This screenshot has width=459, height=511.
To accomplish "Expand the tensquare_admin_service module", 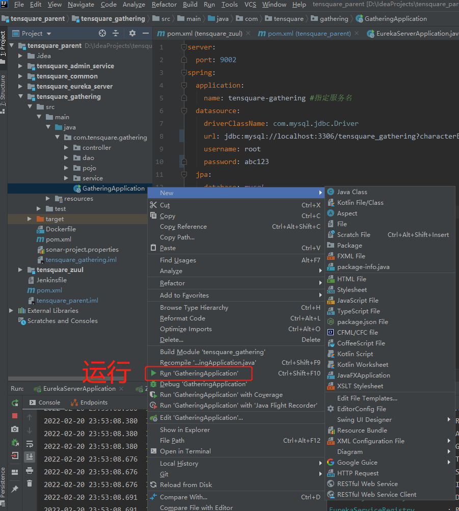I will pyautogui.click(x=20, y=66).
